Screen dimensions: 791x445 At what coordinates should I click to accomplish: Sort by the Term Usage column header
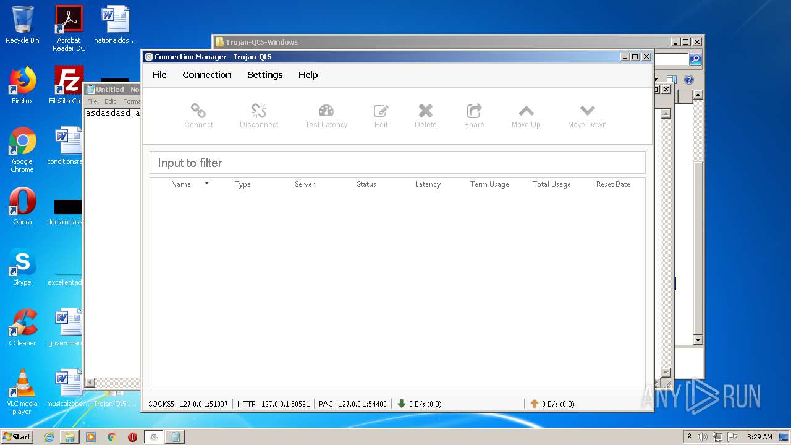(x=489, y=184)
